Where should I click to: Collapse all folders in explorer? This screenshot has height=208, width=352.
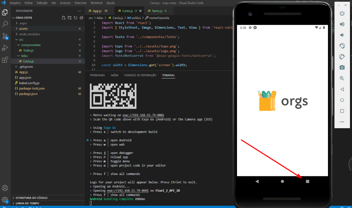click(x=81, y=18)
